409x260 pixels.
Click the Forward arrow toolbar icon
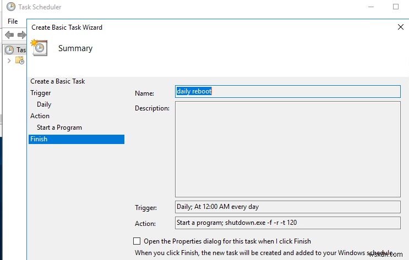click(x=22, y=35)
